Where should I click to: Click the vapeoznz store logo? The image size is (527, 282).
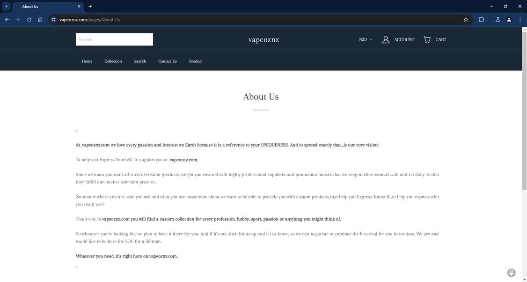[263, 40]
